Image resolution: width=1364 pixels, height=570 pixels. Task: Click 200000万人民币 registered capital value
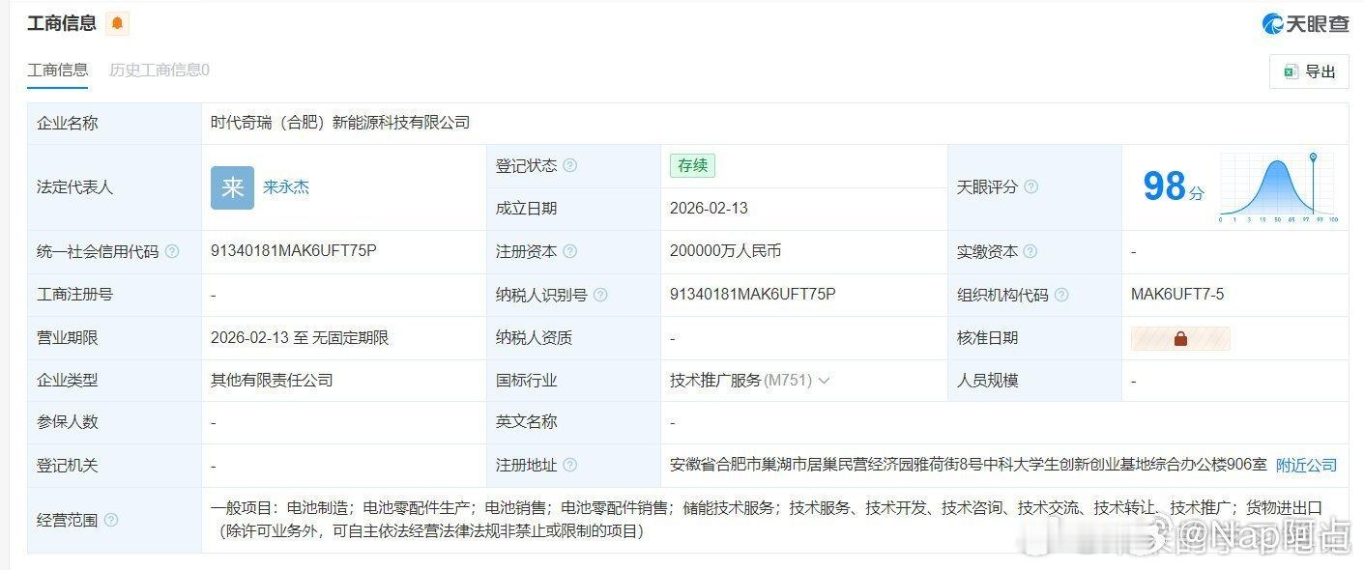pos(725,251)
